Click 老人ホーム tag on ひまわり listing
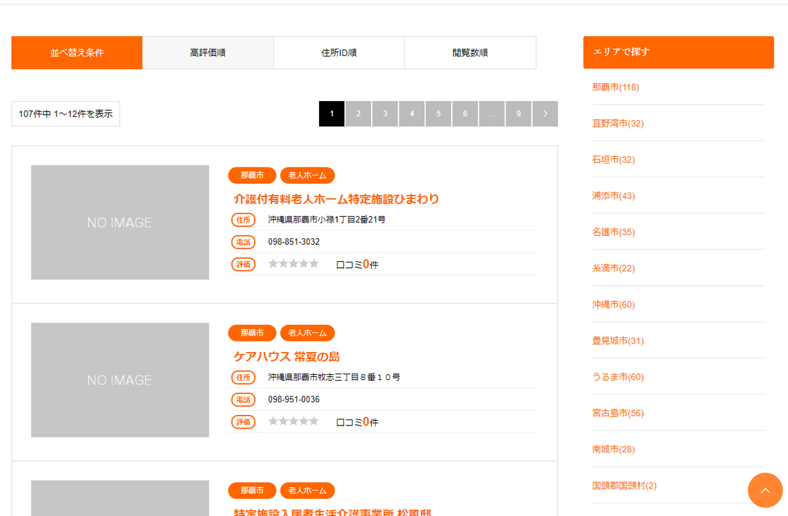The image size is (788, 516). pyautogui.click(x=307, y=175)
